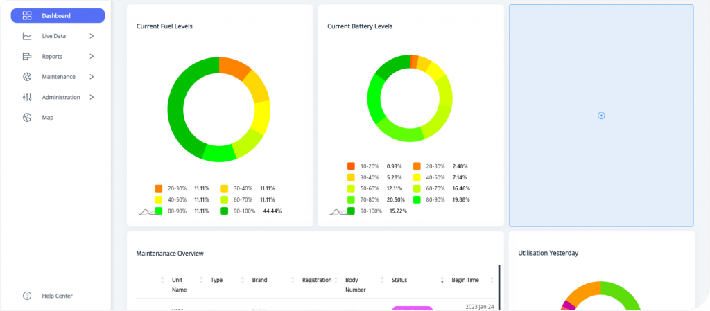Open the Help Center link
710x311 pixels.
pyautogui.click(x=57, y=296)
